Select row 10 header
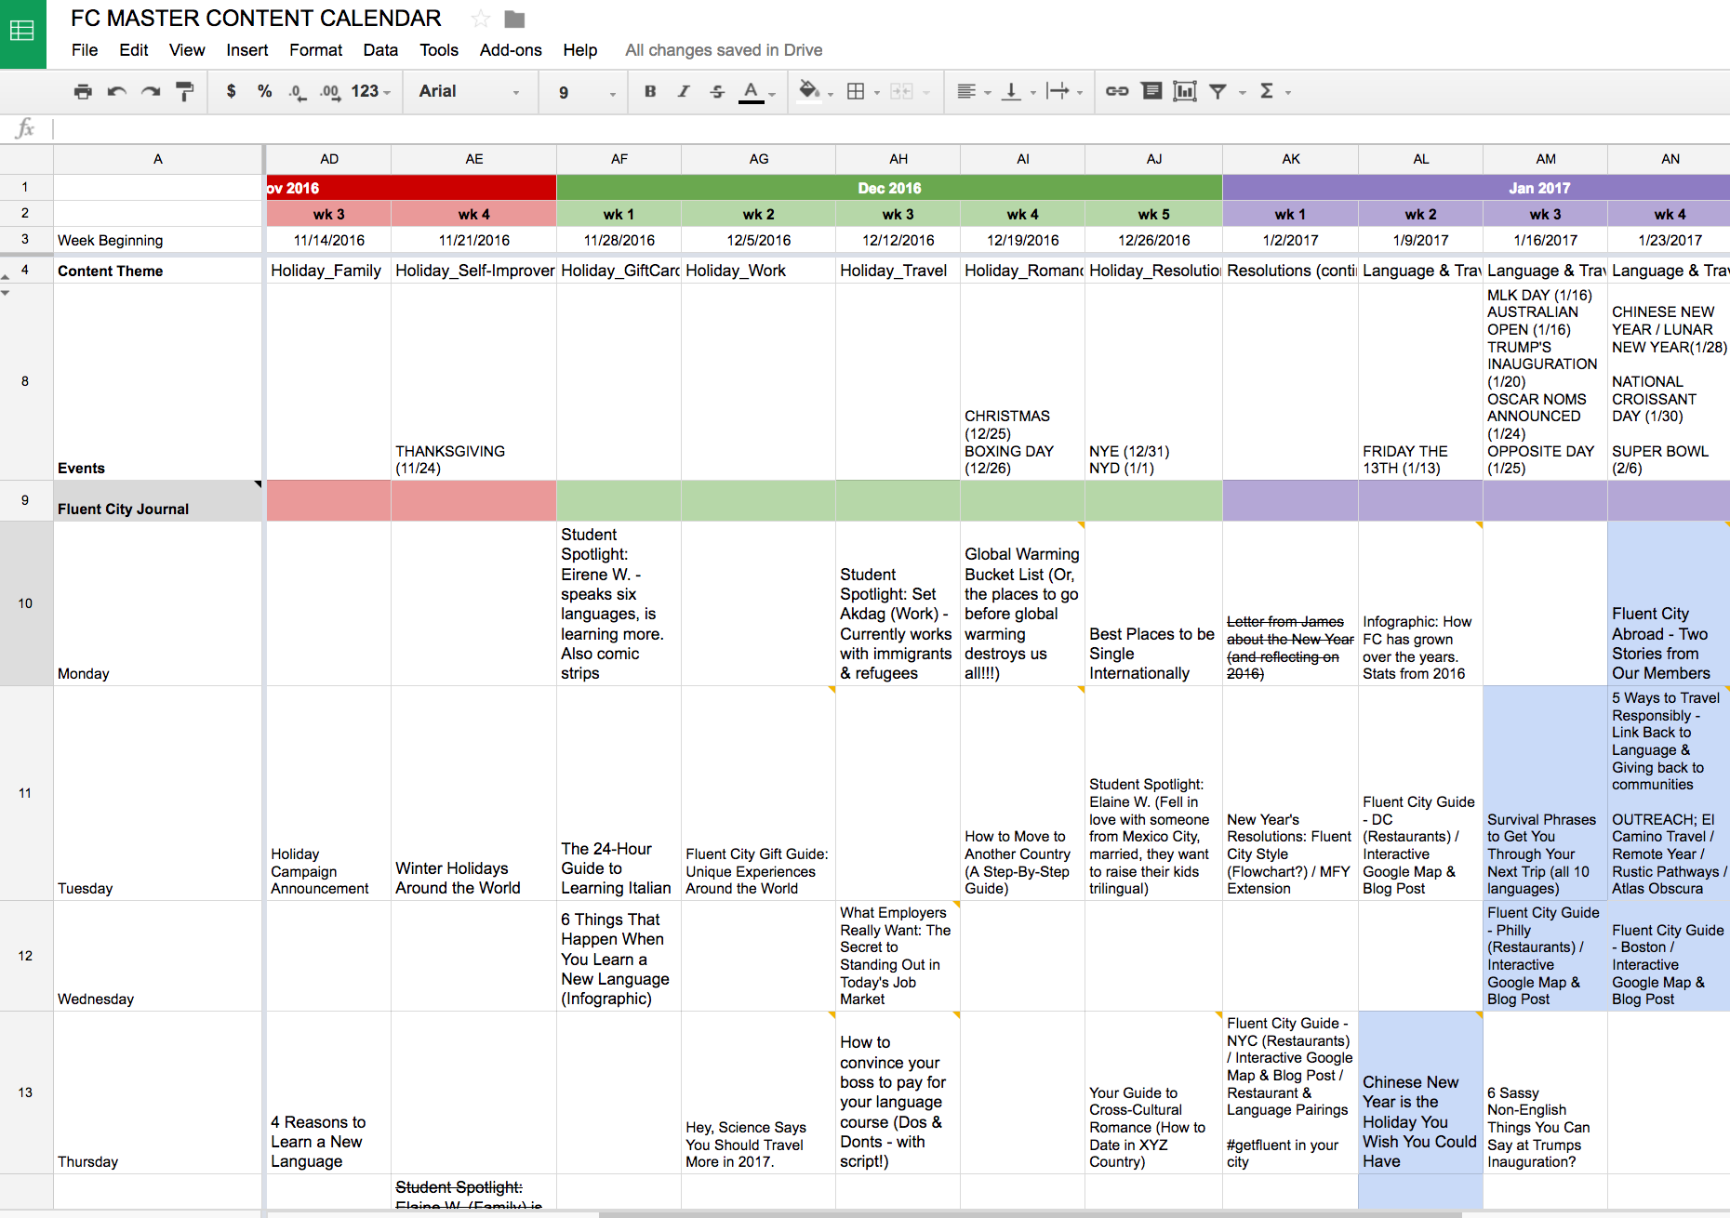 [25, 603]
